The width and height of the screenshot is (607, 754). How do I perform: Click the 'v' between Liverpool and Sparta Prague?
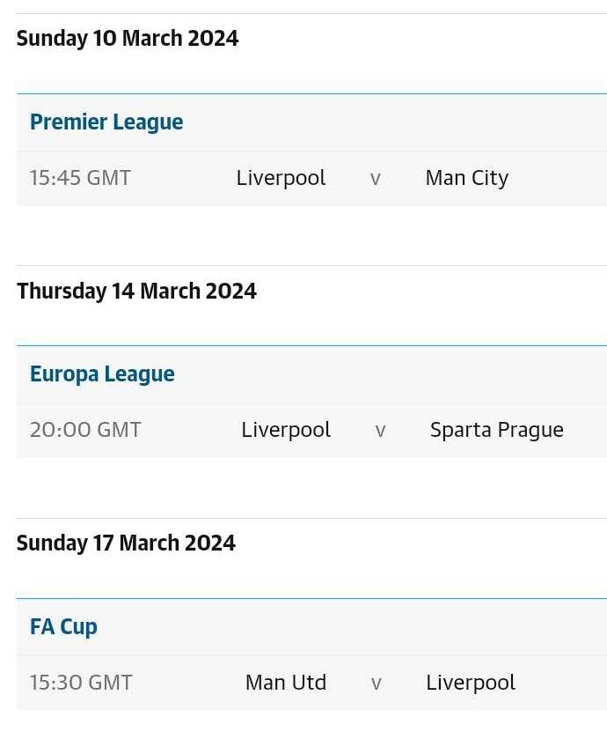tap(380, 431)
